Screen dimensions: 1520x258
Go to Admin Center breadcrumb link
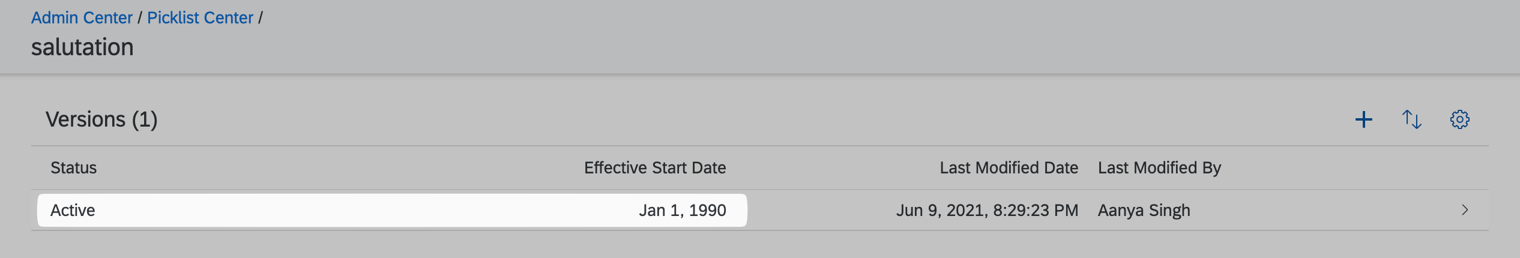pos(82,18)
